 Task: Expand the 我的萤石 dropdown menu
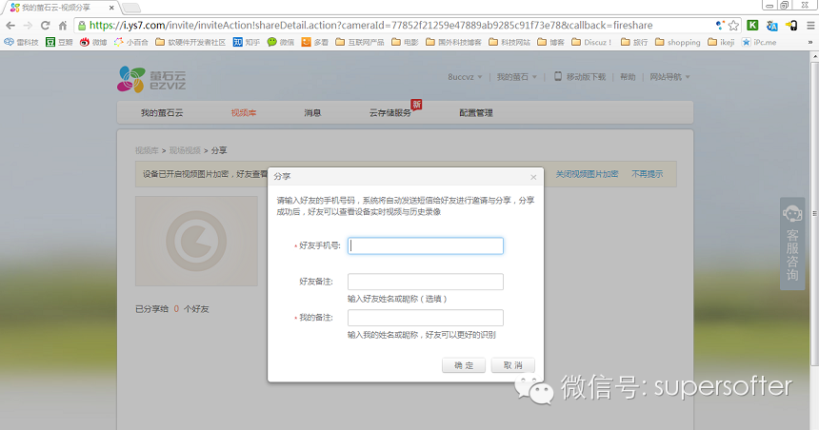pos(516,77)
